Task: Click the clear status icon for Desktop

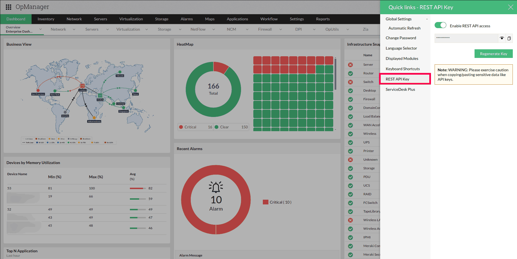Action: click(350, 91)
